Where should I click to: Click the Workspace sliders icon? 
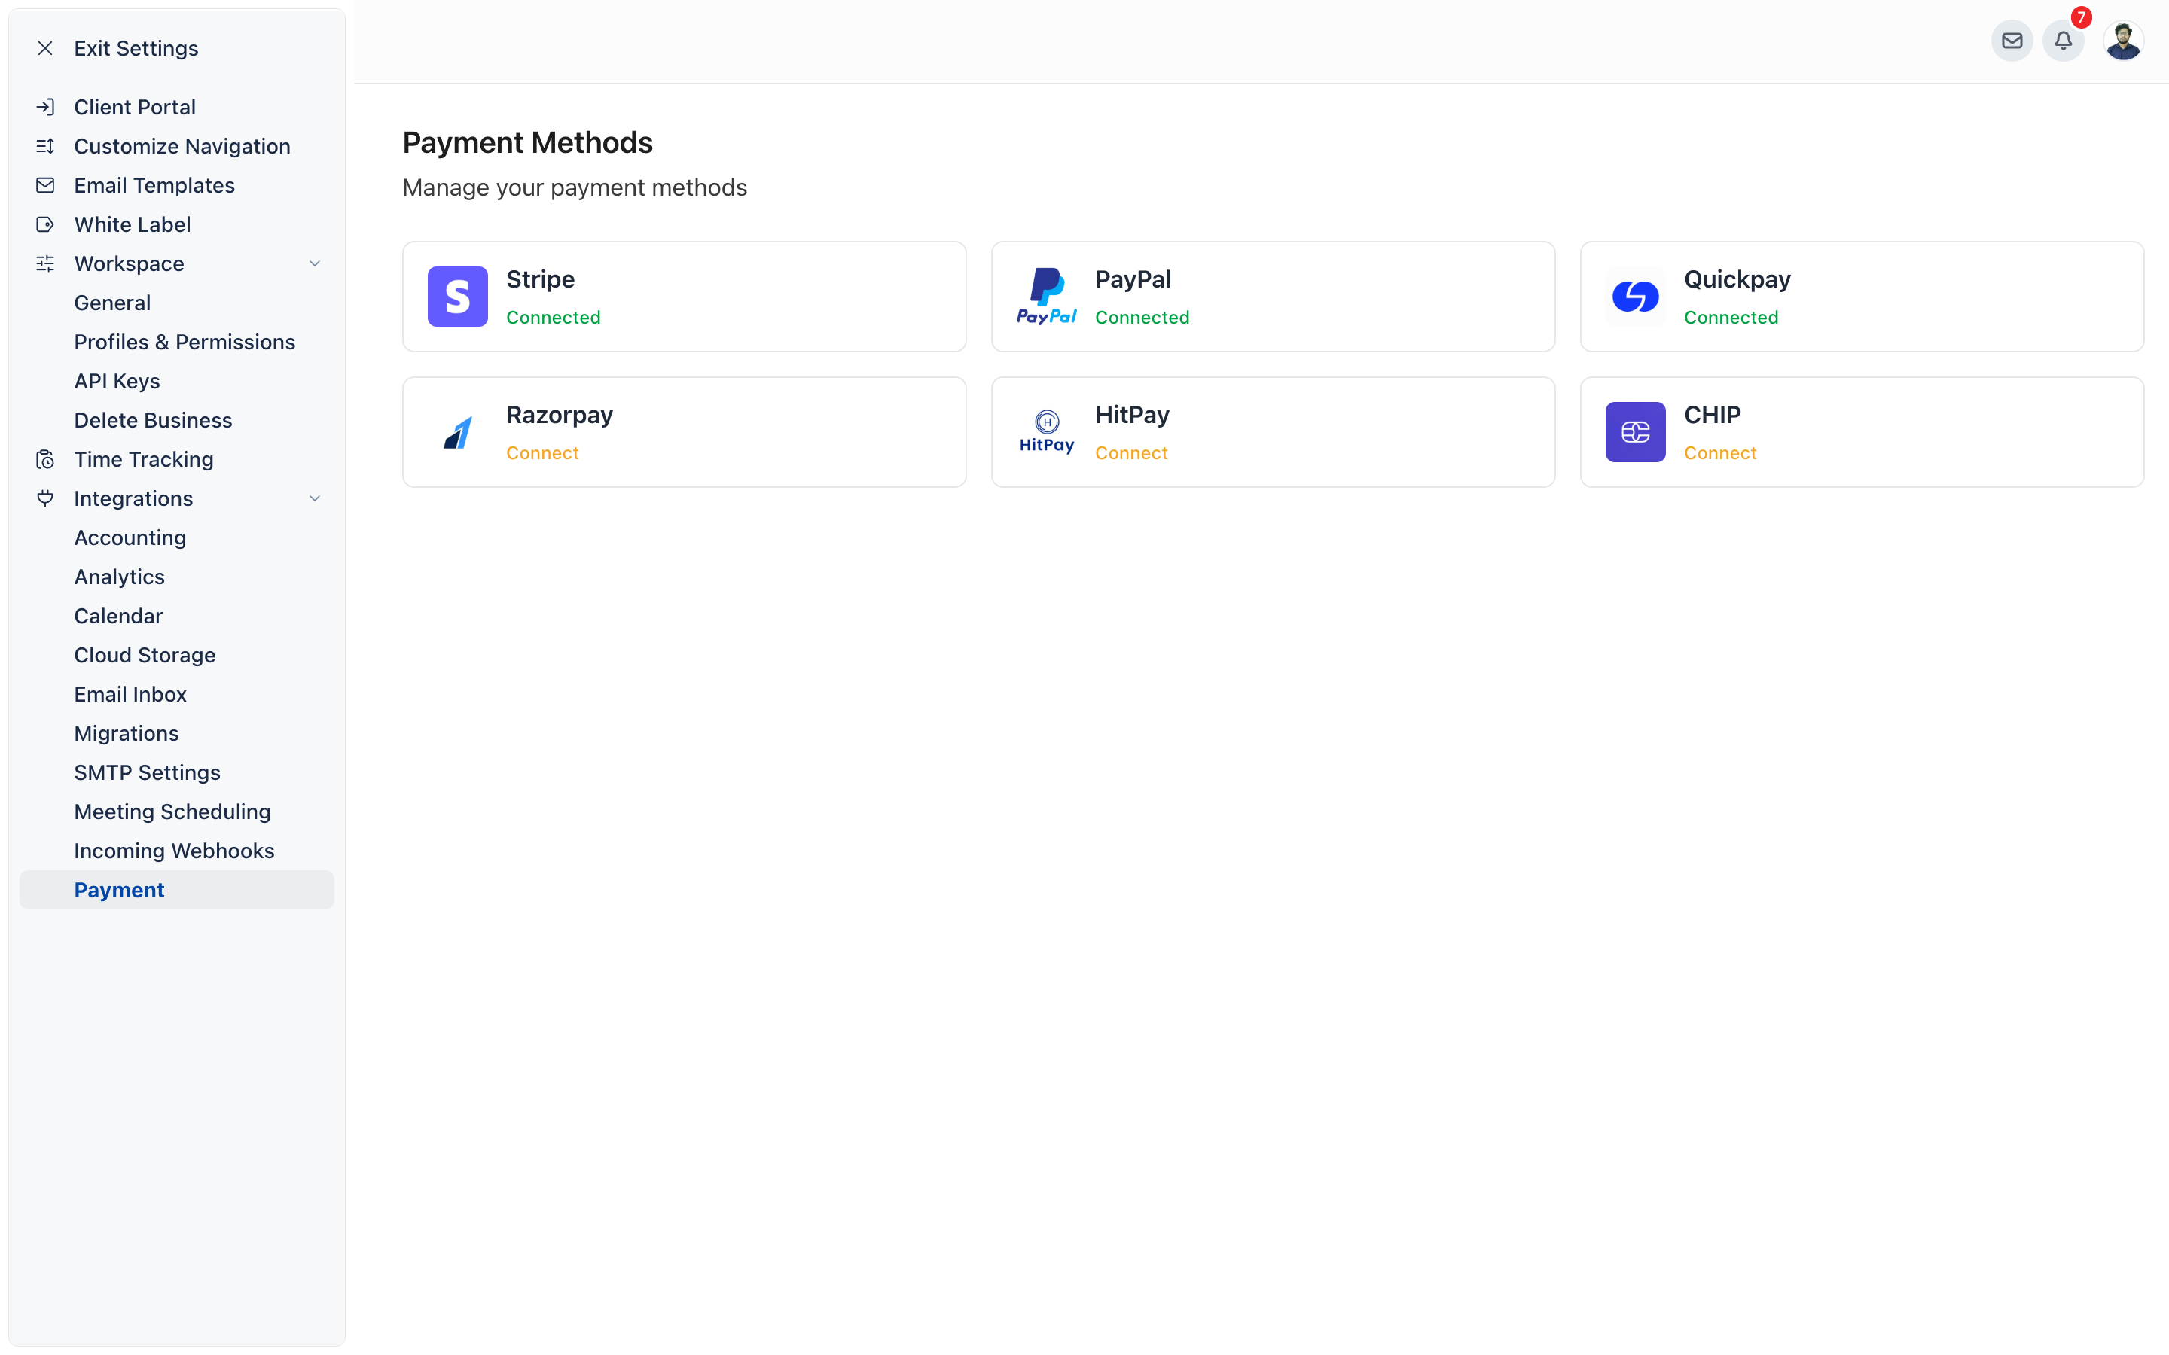coord(45,263)
